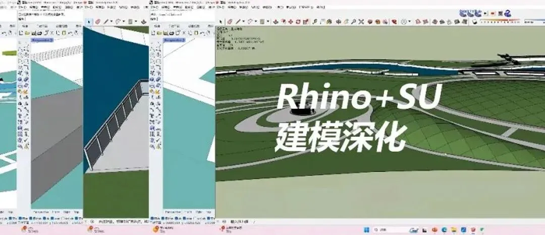Click Save icon in right Rhino toolbar

click(x=166, y=33)
